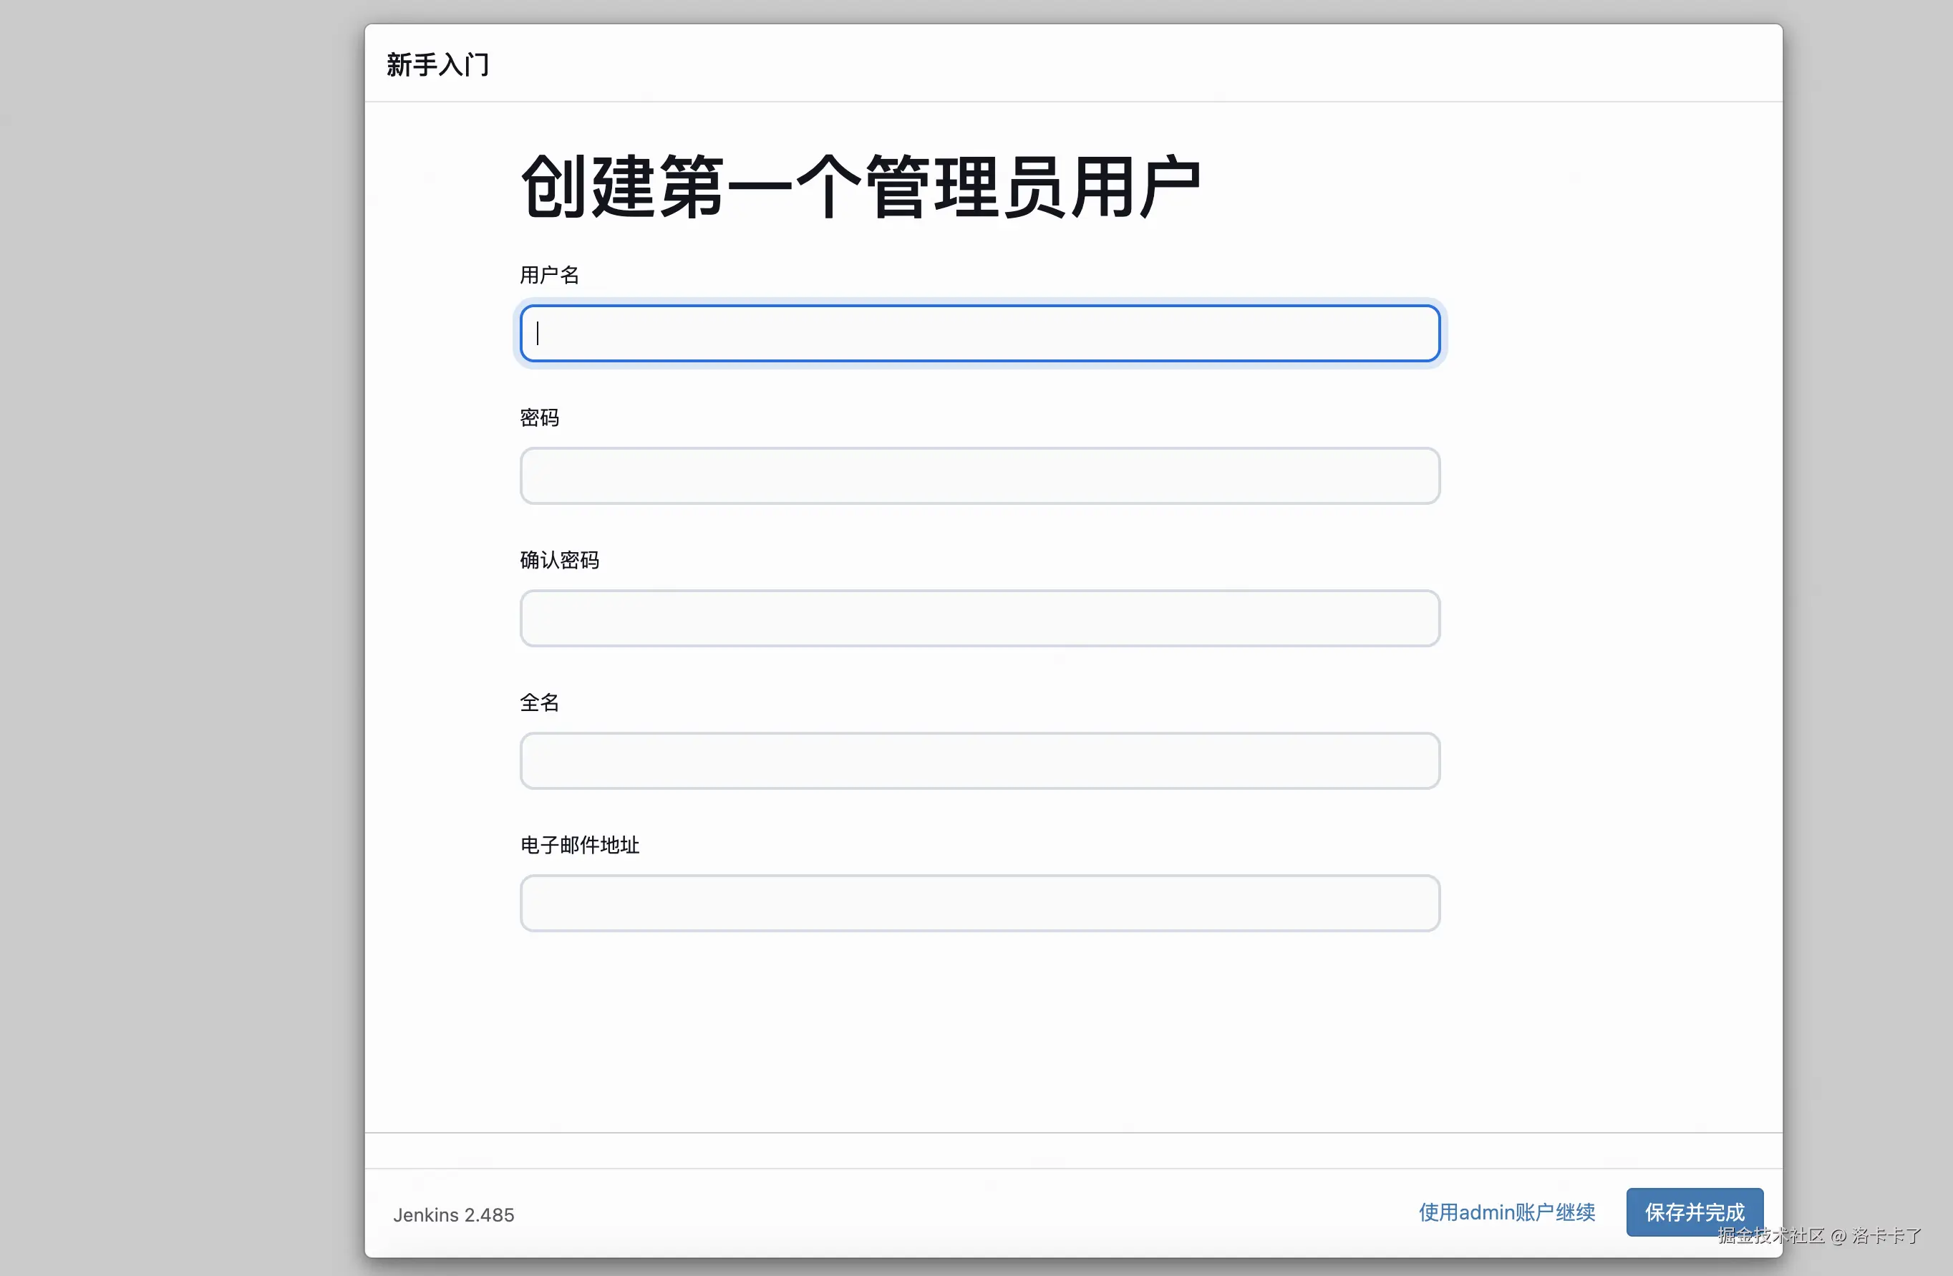Click the 全名 label text
Viewport: 1953px width, 1276px height.
click(539, 702)
